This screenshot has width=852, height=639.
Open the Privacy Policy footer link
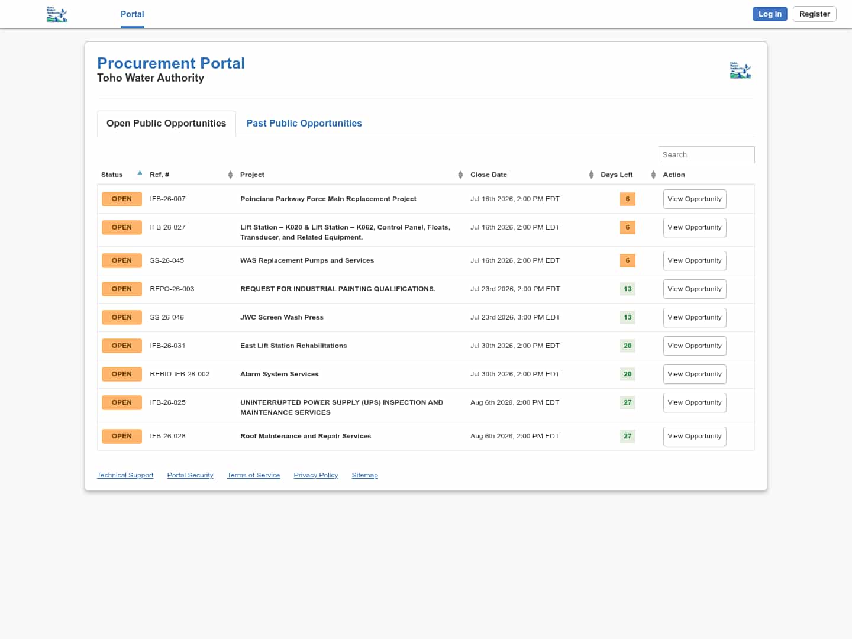pyautogui.click(x=316, y=475)
